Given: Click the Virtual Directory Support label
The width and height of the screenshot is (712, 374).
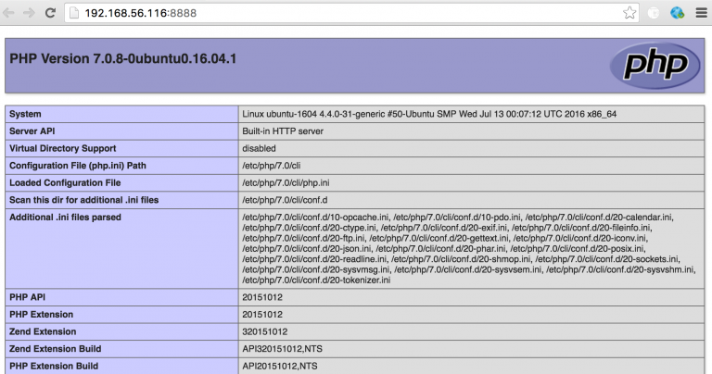Looking at the screenshot, I should point(62,148).
